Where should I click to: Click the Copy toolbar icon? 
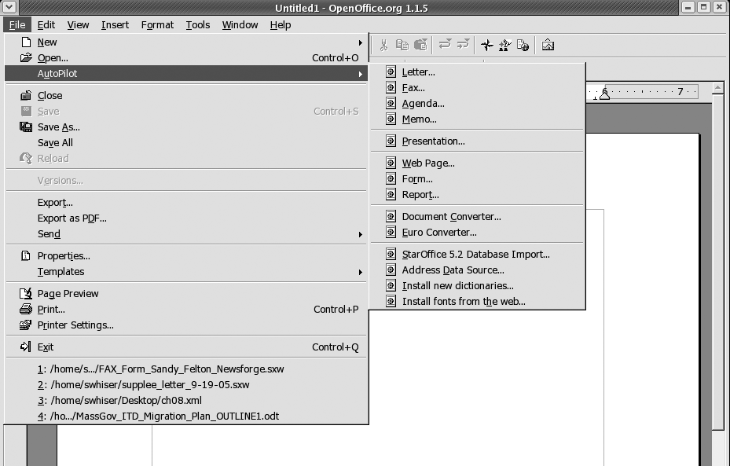coord(402,45)
